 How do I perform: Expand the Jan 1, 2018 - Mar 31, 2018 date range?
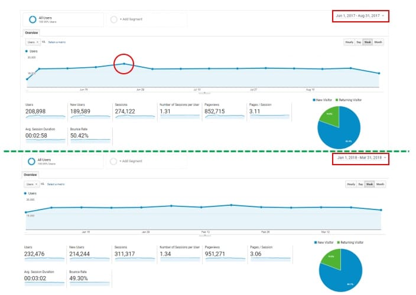click(360, 158)
